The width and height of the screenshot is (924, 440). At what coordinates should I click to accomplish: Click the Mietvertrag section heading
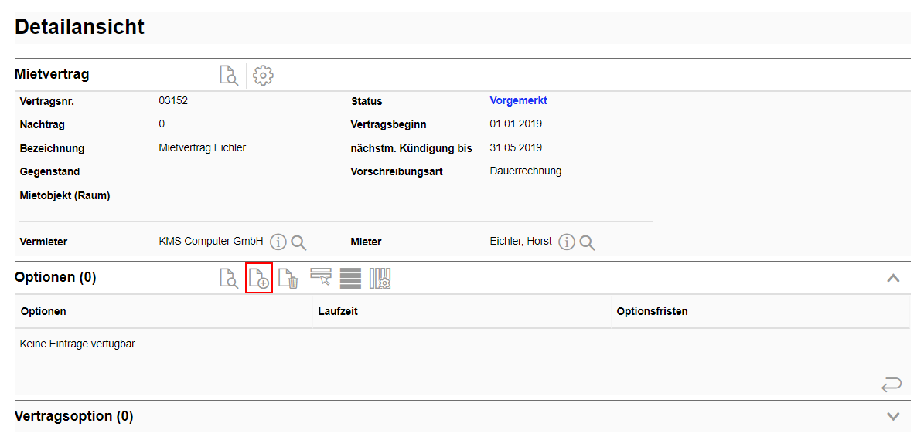pos(52,75)
